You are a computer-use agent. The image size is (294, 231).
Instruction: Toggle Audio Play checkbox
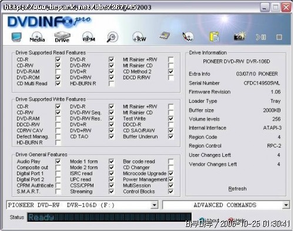(58, 162)
